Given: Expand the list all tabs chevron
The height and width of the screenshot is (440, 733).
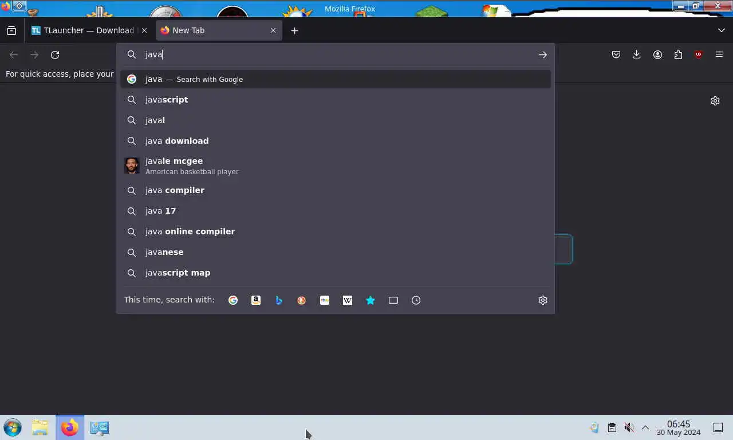Looking at the screenshot, I should pyautogui.click(x=721, y=30).
